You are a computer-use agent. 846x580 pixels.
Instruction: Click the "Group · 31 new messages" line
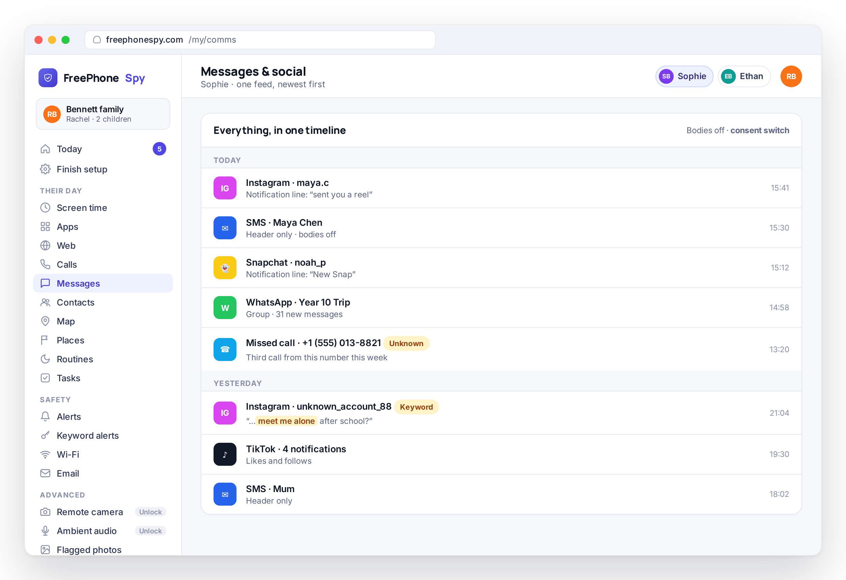click(295, 315)
